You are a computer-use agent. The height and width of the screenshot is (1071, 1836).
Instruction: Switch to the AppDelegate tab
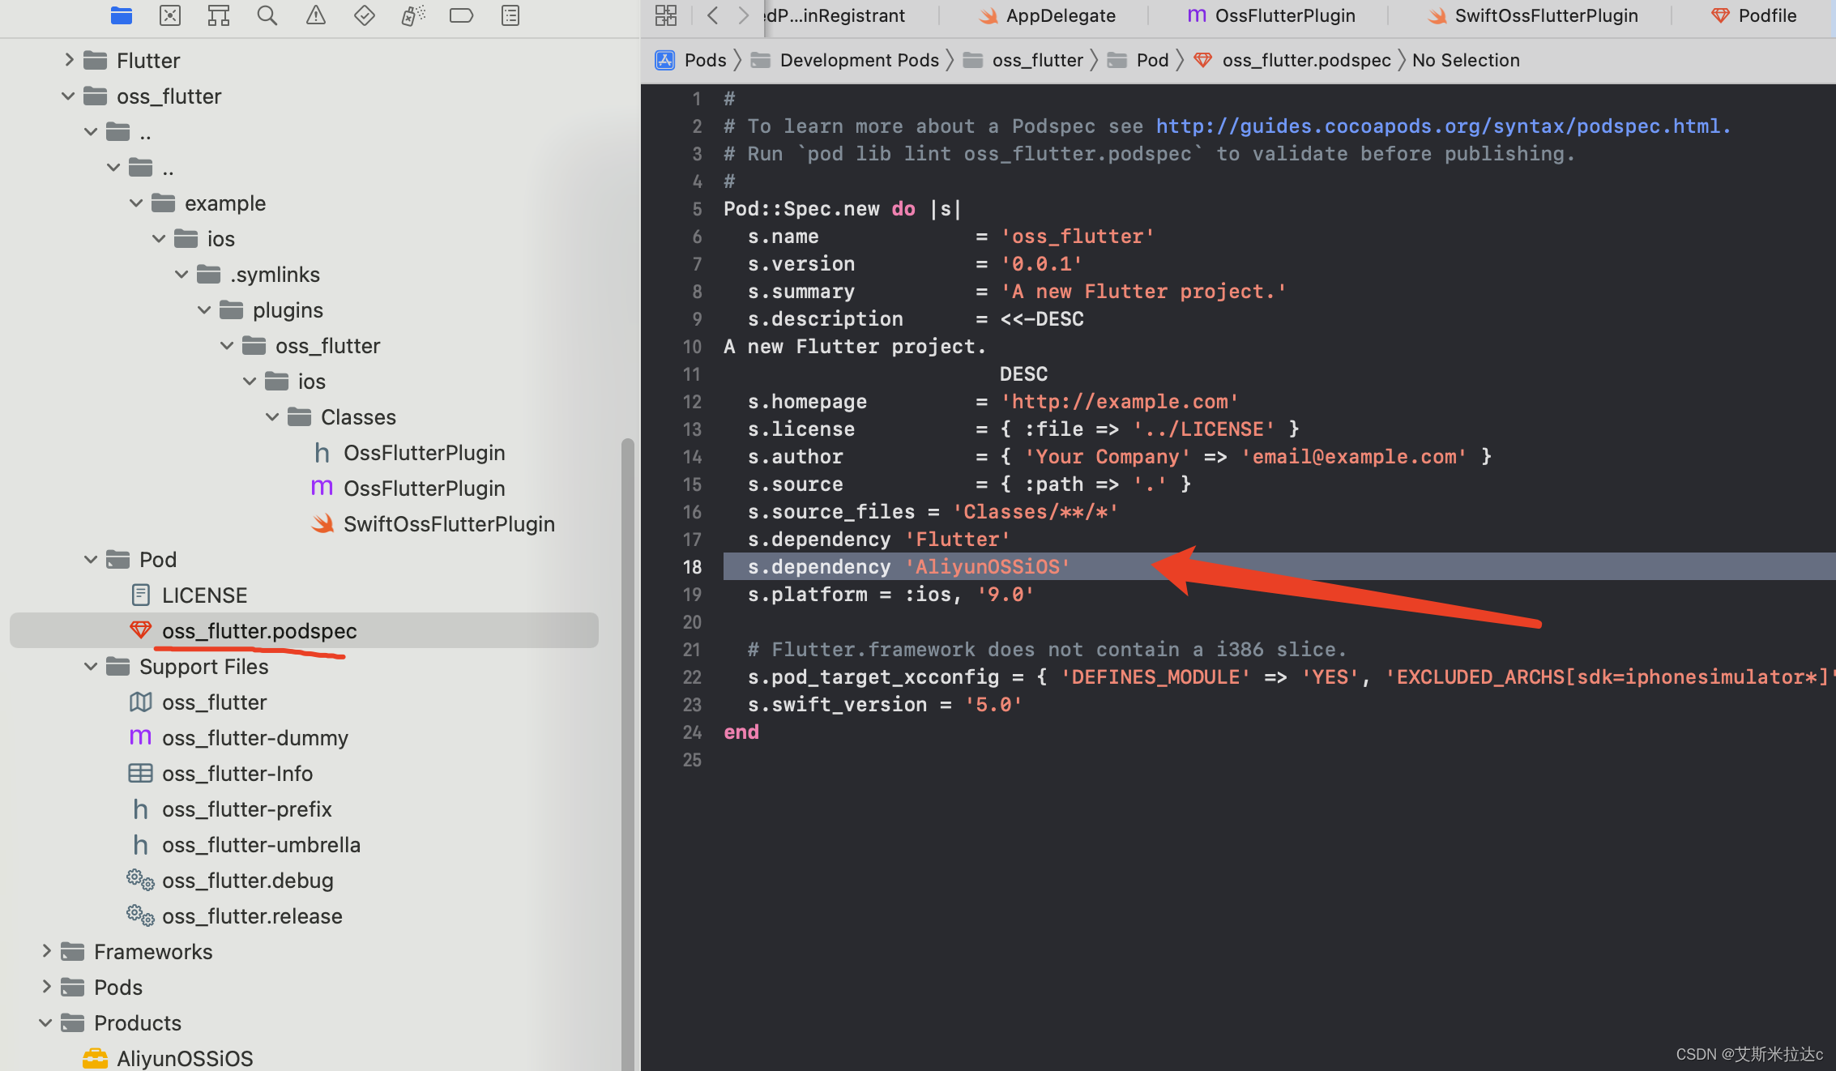[x=1047, y=15]
